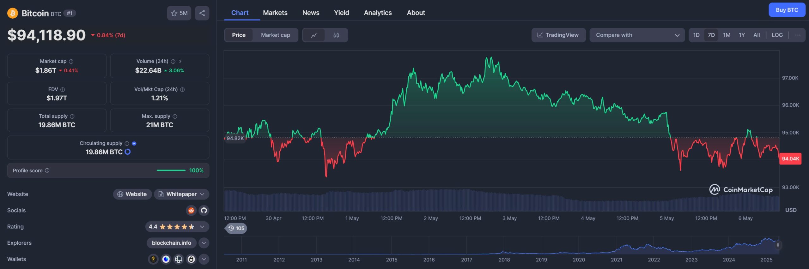Switch to the Markets tab
The width and height of the screenshot is (809, 269).
coord(275,13)
